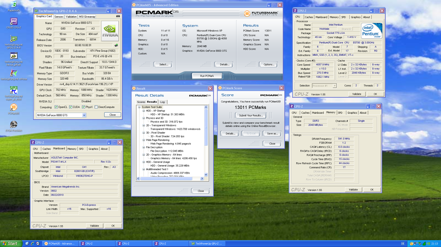The width and height of the screenshot is (441, 247).
Task: Collapse the Physics and 3D node
Action: [144, 118]
